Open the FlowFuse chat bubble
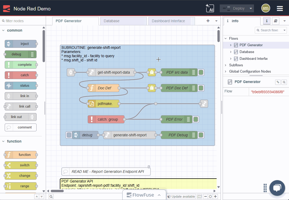 tap(277, 188)
